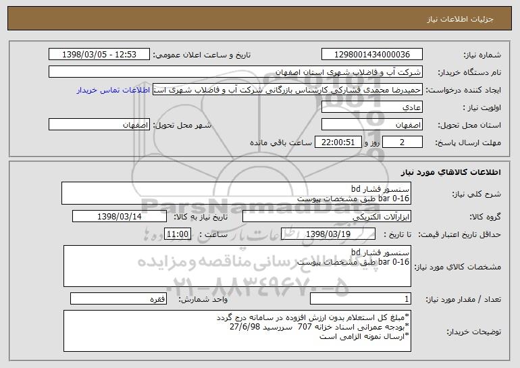Select the label مشخصات کالای مورد نیاز

point(458,267)
